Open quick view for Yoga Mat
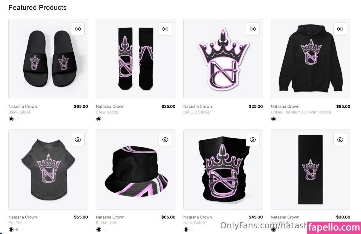Viewport: 361px width, 234px height. click(x=340, y=140)
